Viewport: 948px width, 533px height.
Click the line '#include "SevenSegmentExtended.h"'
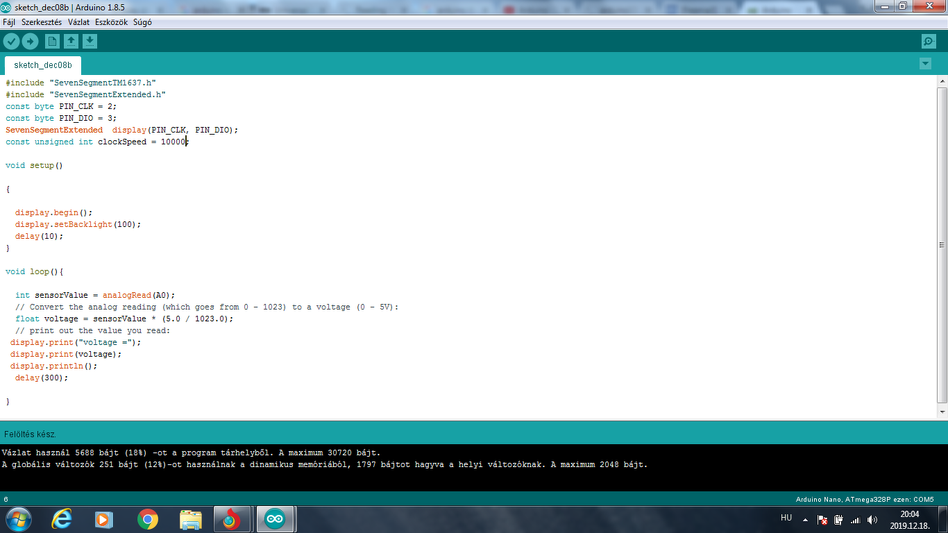pyautogui.click(x=85, y=94)
